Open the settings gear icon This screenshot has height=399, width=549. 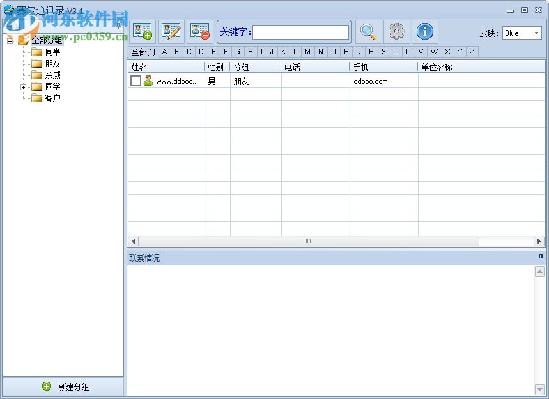pyautogui.click(x=396, y=31)
